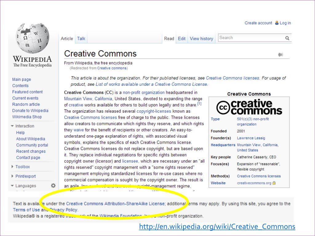
Task: Click the Create account link
Action: [x=258, y=23]
